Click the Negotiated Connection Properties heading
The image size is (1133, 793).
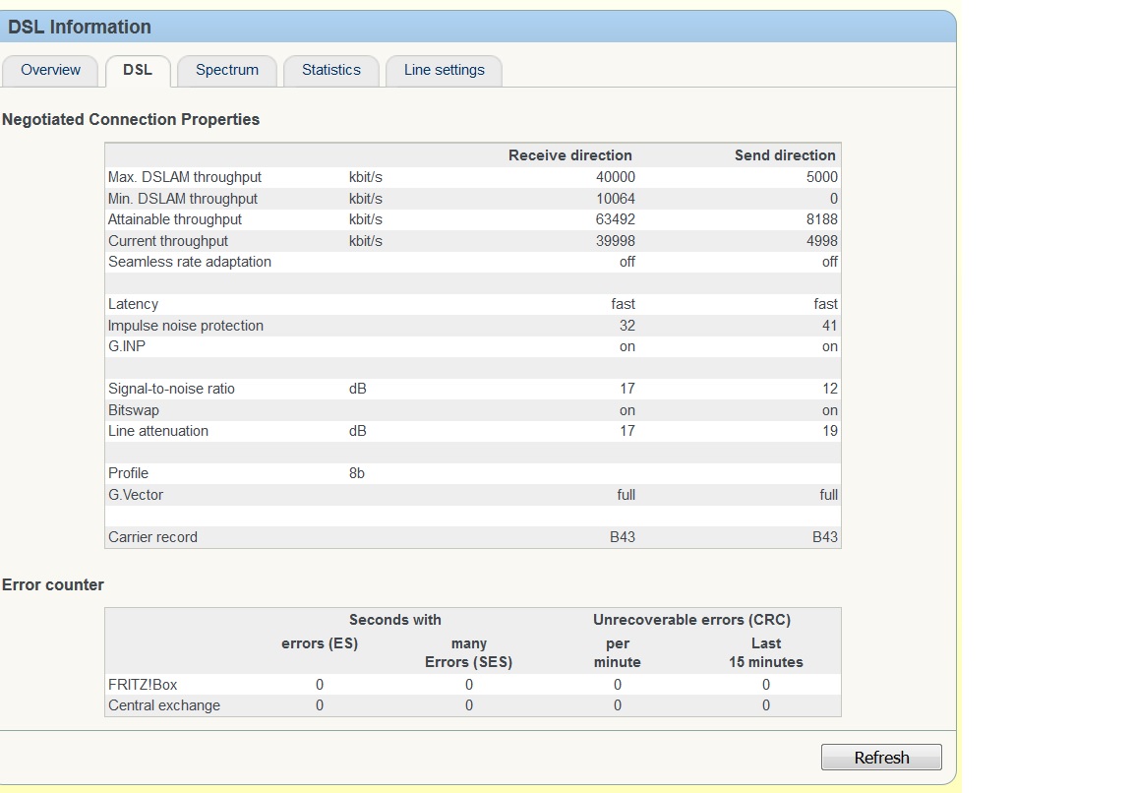(131, 119)
